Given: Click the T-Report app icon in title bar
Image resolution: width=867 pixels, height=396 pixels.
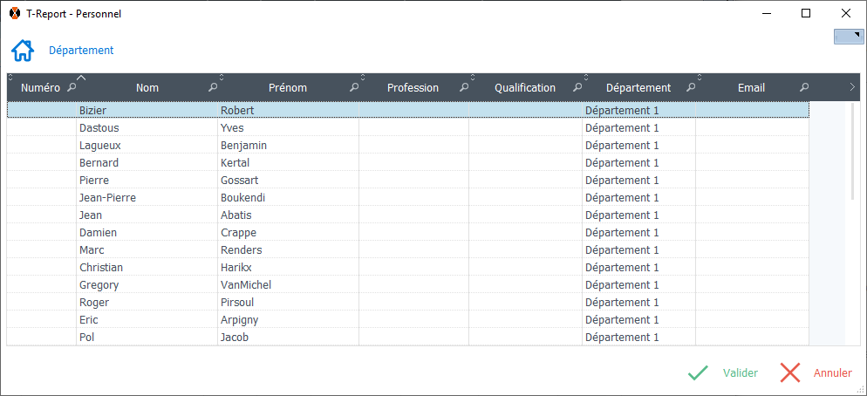Looking at the screenshot, I should 15,13.
